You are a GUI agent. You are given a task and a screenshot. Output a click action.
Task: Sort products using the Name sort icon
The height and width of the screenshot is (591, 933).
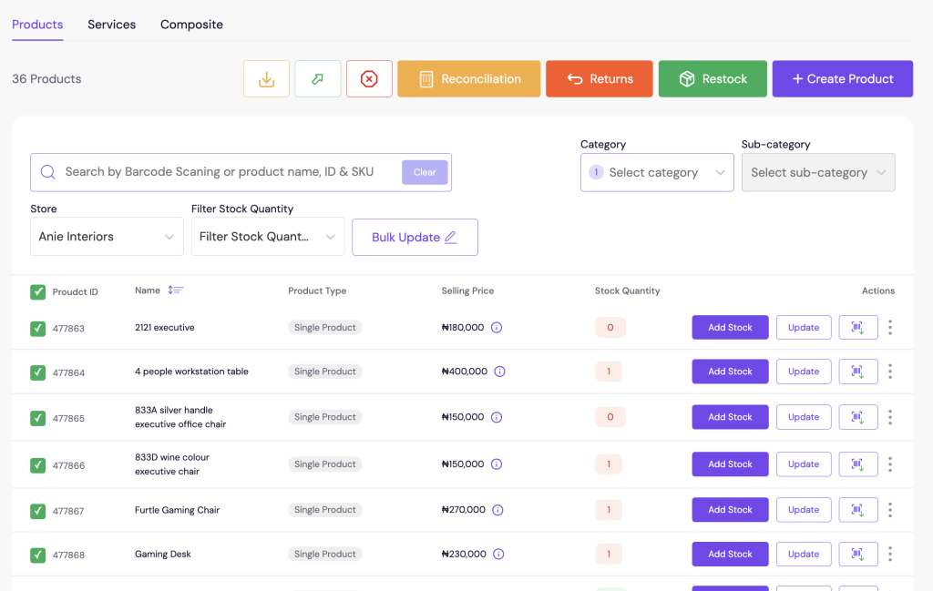pyautogui.click(x=176, y=290)
